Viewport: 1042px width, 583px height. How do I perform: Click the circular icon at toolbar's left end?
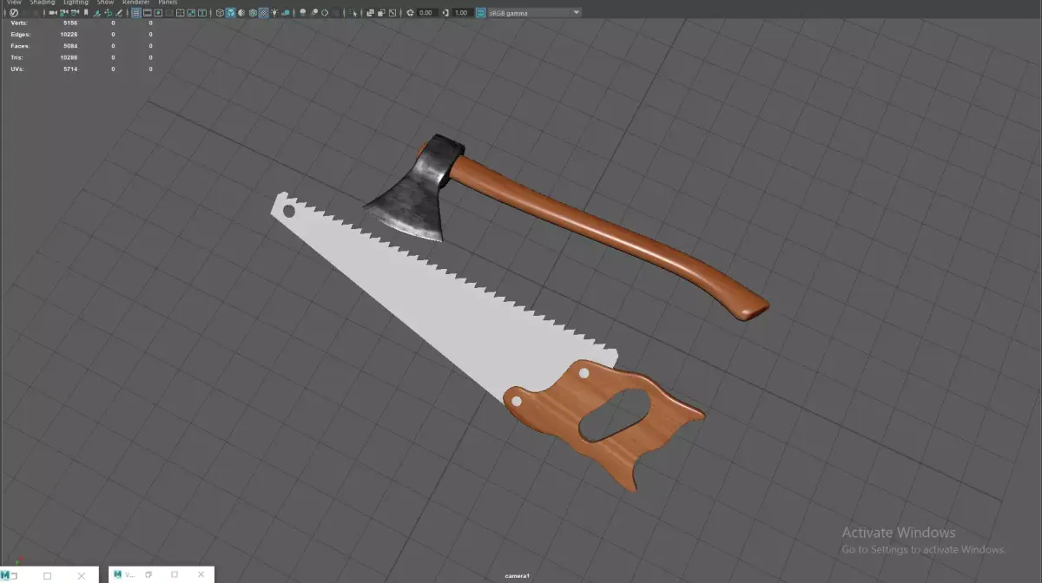click(x=14, y=13)
